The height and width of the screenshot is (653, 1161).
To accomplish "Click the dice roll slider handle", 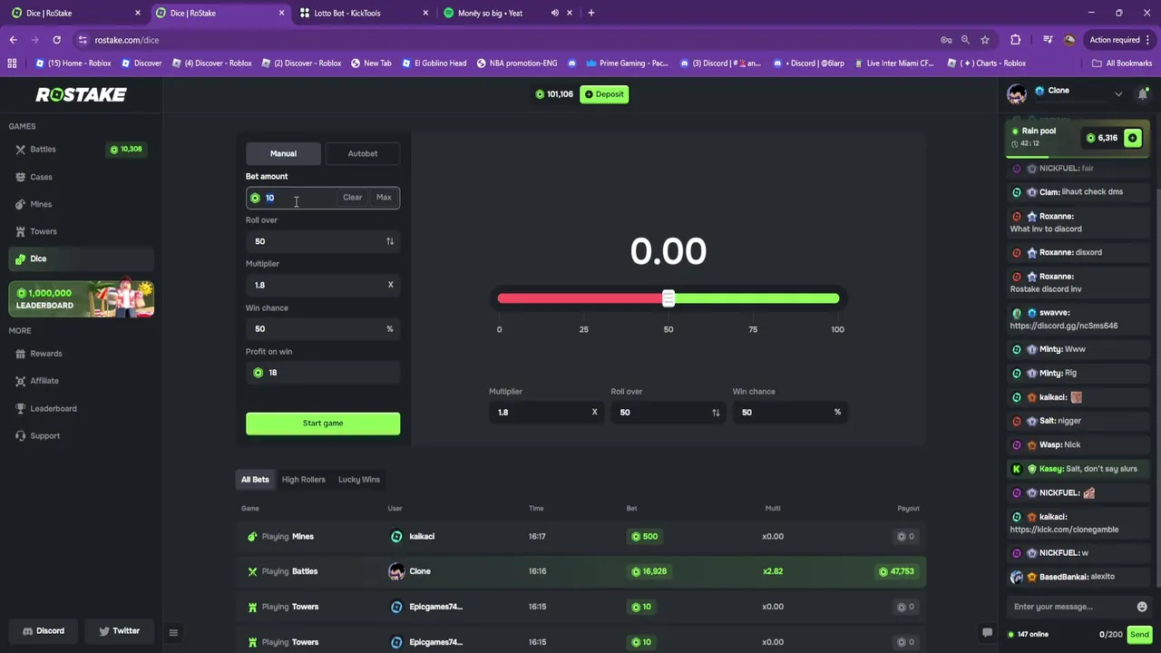I will tap(668, 298).
